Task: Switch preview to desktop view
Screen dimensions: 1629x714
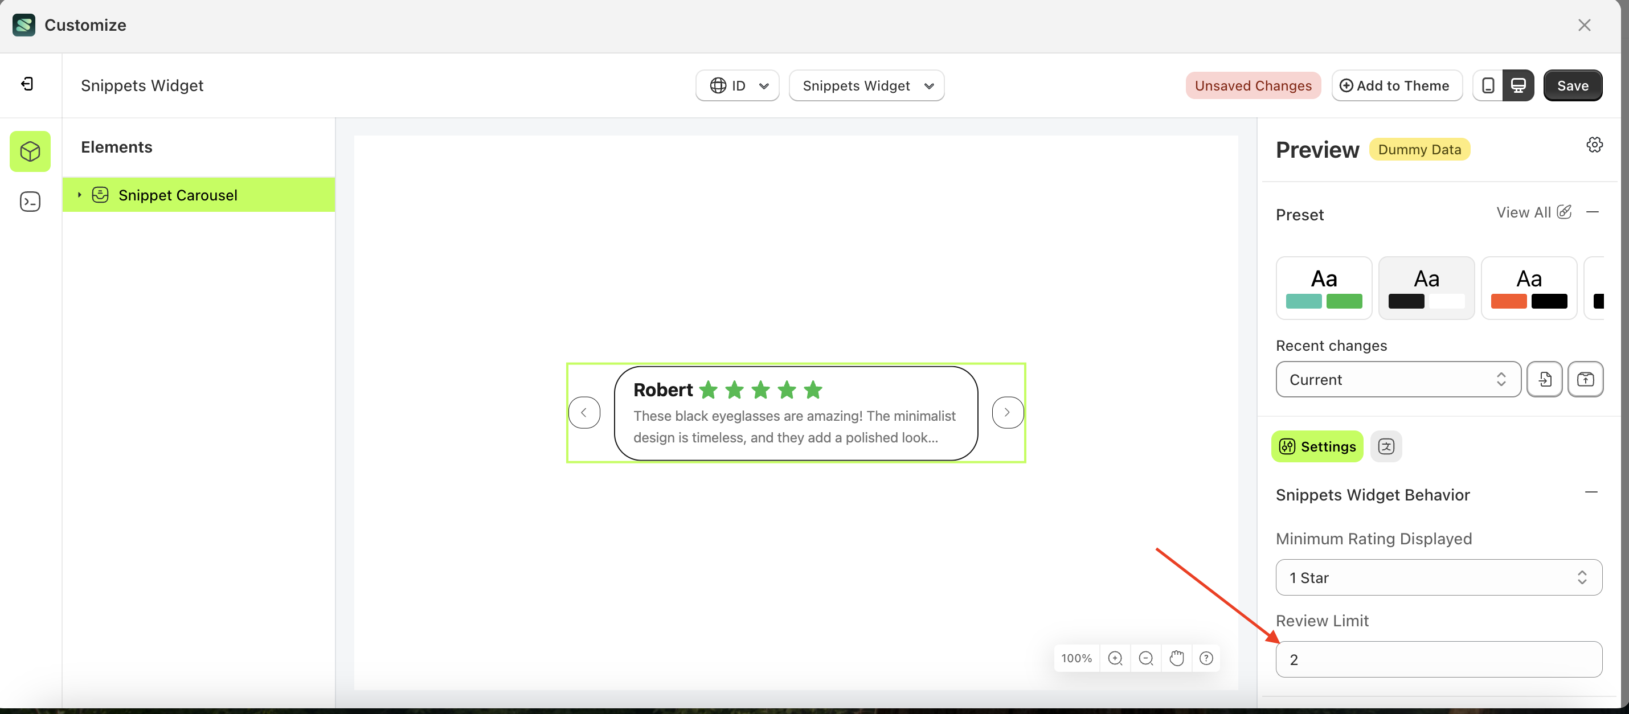Action: tap(1520, 85)
